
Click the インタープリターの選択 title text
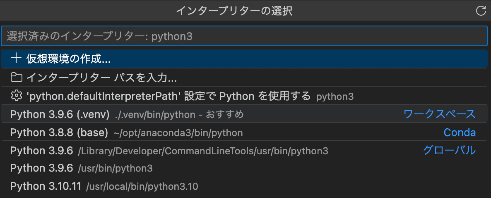point(234,11)
